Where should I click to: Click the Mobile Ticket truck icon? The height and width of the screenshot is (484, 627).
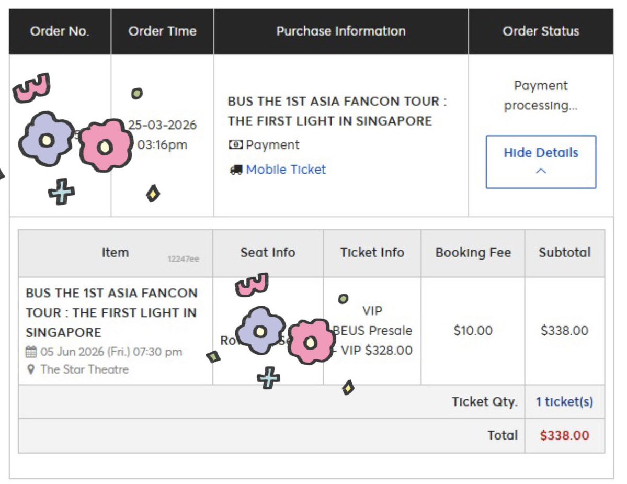[x=236, y=170]
